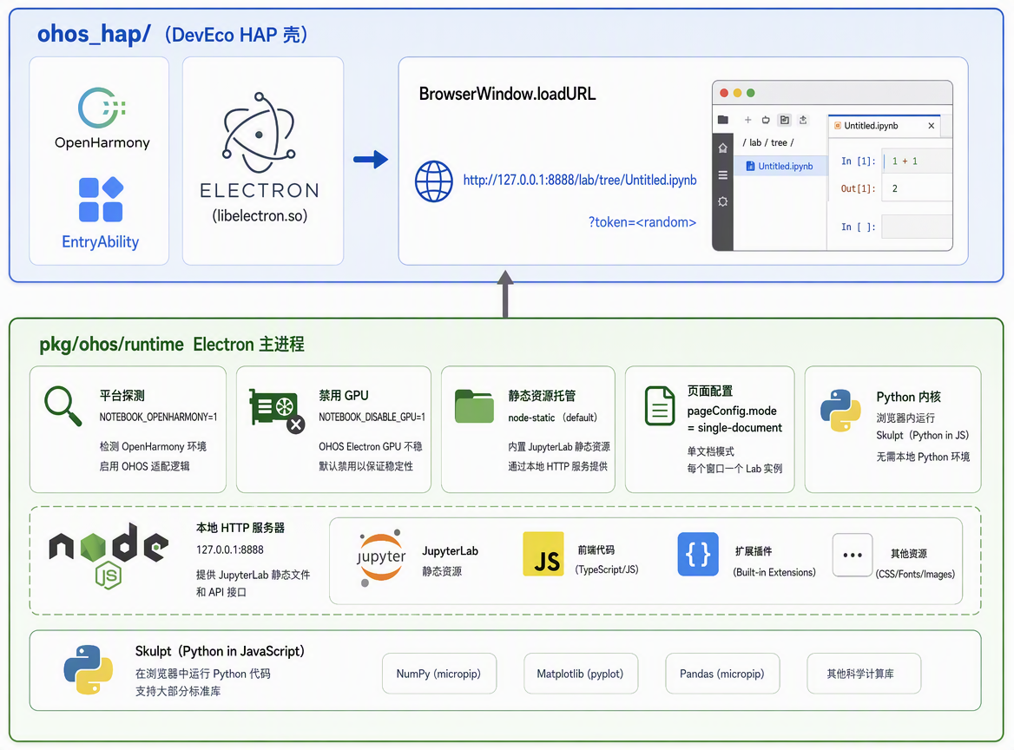
Task: Open the http://127.0.0.1:8888/lab/tree/Untitled.ipynb link
Action: click(579, 181)
